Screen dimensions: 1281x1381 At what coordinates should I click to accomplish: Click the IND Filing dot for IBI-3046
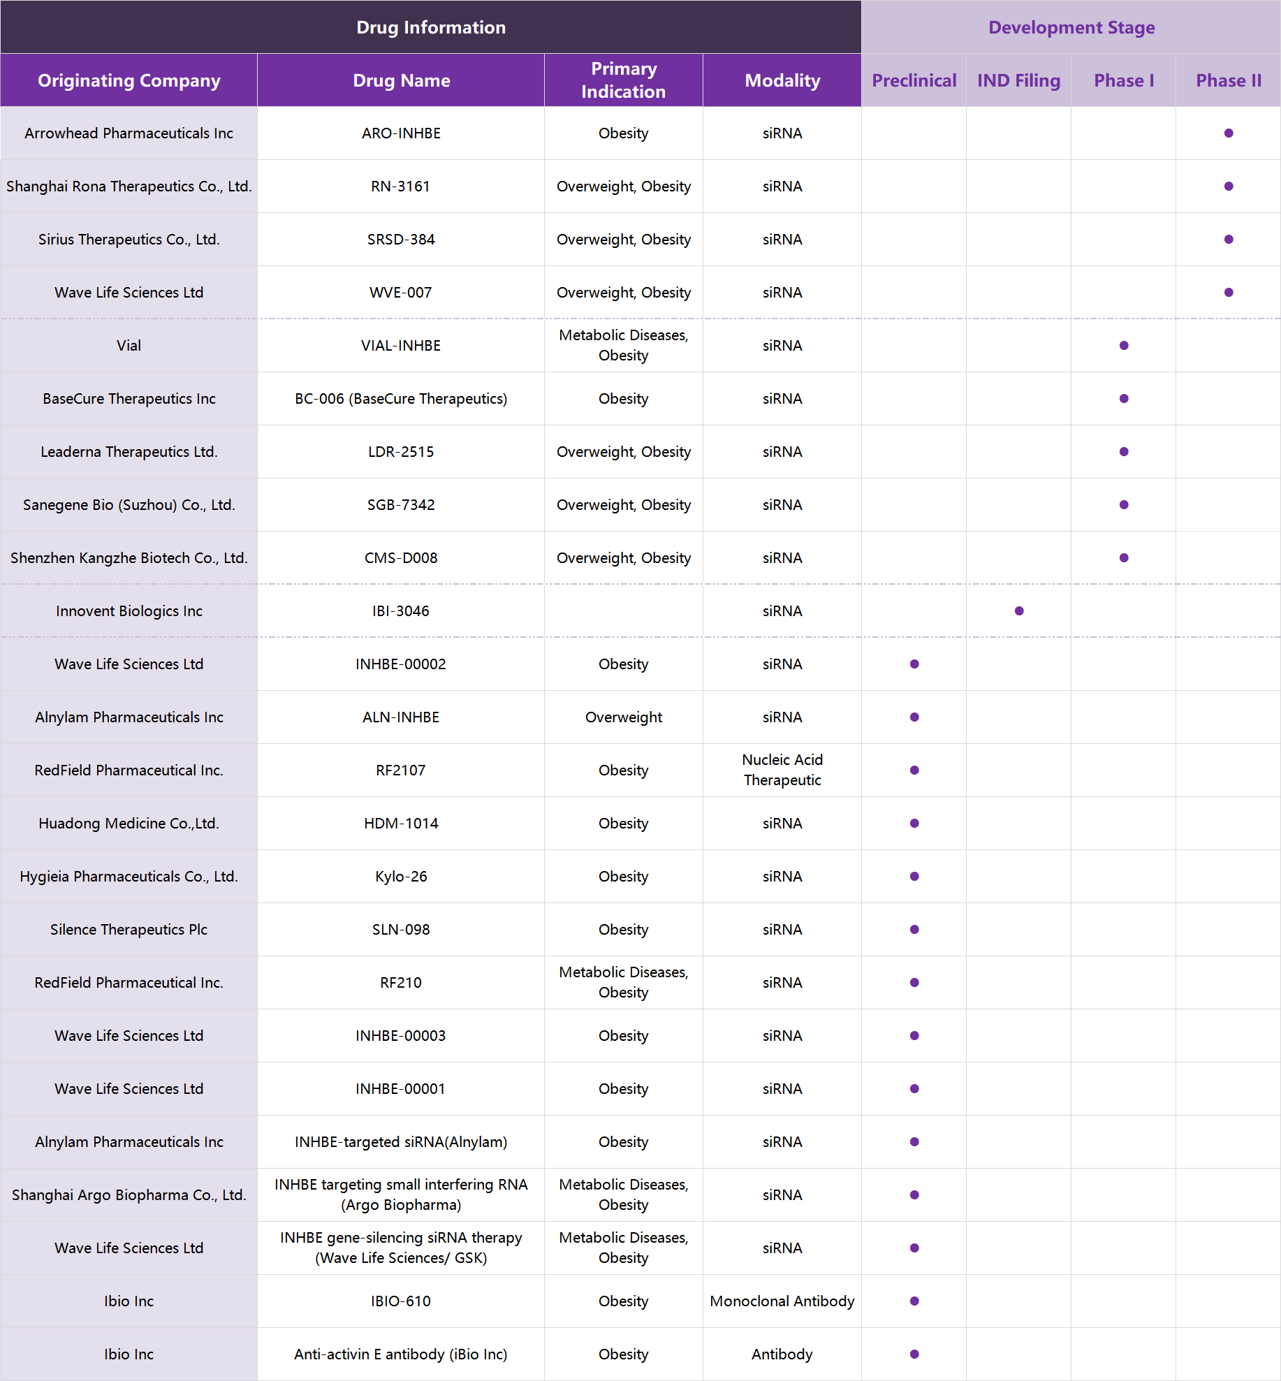1019,611
